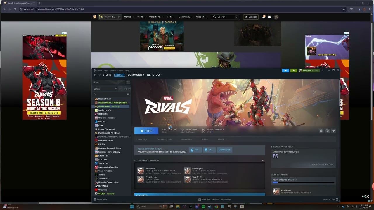Select PAYDAY 2 in the library list

click(x=103, y=122)
